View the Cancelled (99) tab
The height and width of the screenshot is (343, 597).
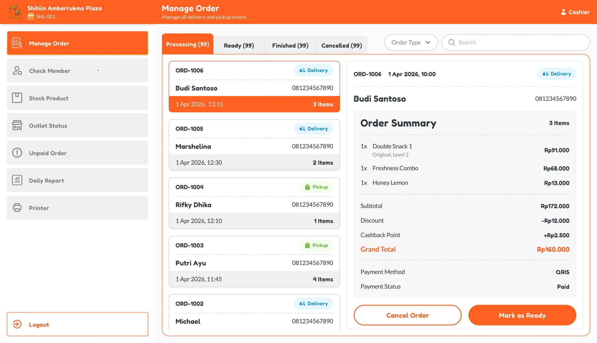[x=341, y=46]
